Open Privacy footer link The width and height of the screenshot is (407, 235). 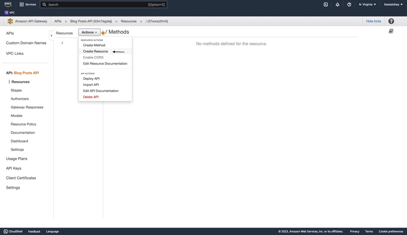coord(355,231)
